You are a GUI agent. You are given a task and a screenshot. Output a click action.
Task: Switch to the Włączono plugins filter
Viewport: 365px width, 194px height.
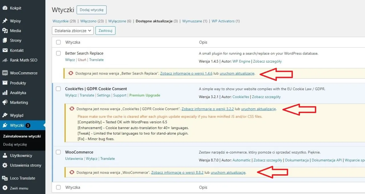[88, 21]
